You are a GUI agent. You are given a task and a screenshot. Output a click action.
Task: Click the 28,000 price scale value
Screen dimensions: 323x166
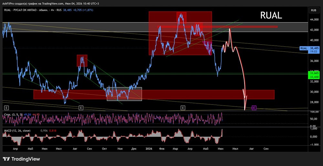(x=314, y=102)
